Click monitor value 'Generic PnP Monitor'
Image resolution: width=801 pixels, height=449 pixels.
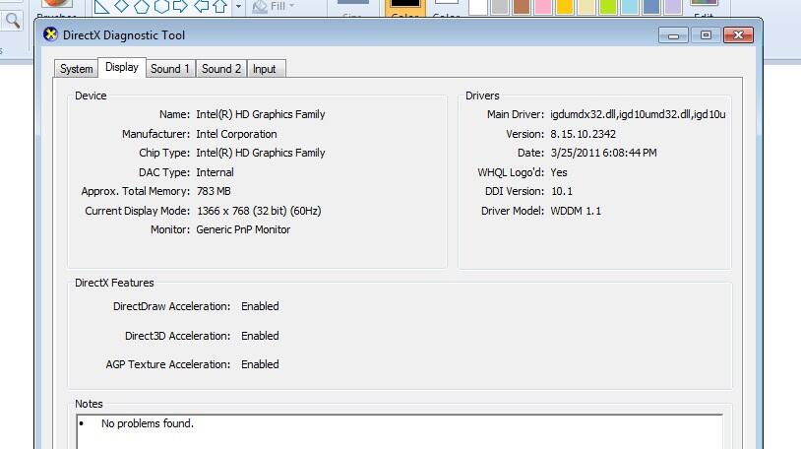point(243,229)
